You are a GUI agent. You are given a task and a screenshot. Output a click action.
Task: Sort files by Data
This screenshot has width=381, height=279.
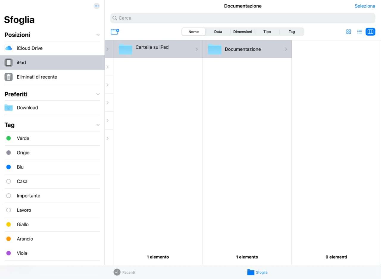(x=218, y=32)
